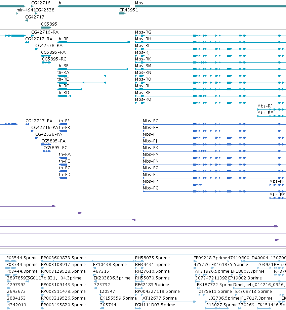Click the Mbs gene label

tap(139, 3)
